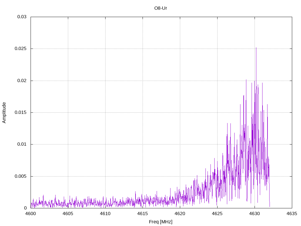Select the 0 y-axis tick label
Viewport: 301px width, 226px height.
click(x=25, y=208)
